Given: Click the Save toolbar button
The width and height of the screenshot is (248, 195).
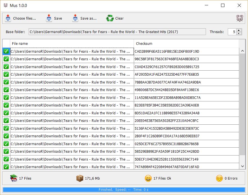Looking at the screenshot, I should coord(54,18).
